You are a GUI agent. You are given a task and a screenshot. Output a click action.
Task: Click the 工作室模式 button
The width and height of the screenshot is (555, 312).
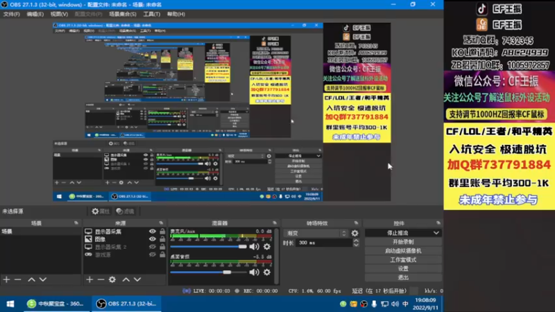point(403,259)
